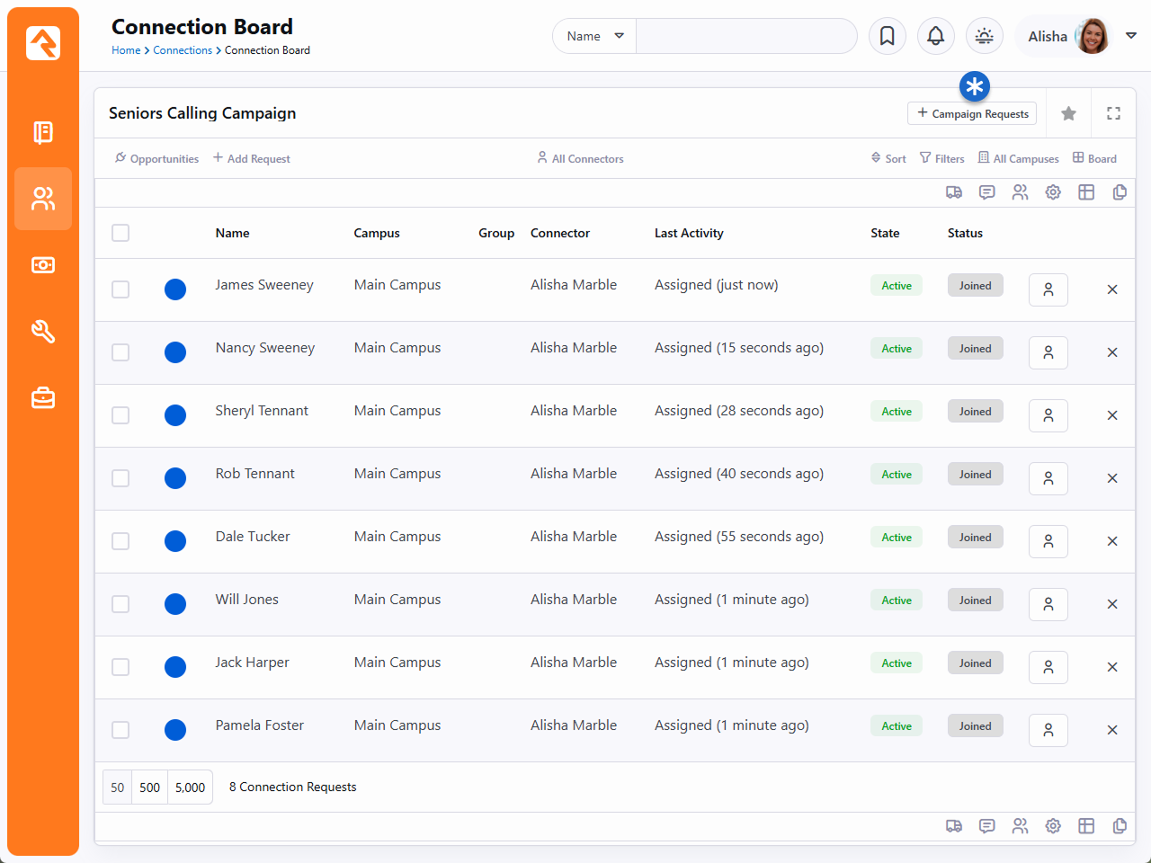Open the People section in sidebar
The height and width of the screenshot is (863, 1151).
coord(43,199)
